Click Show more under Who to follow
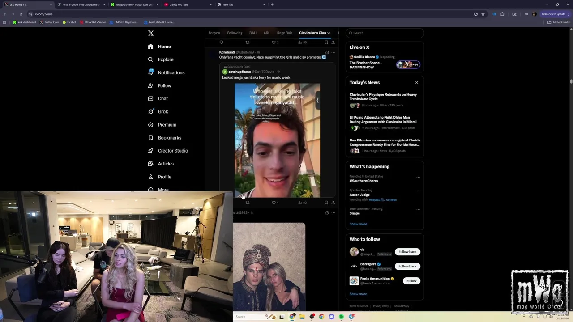Screen dimensions: 573x322 pos(358,294)
